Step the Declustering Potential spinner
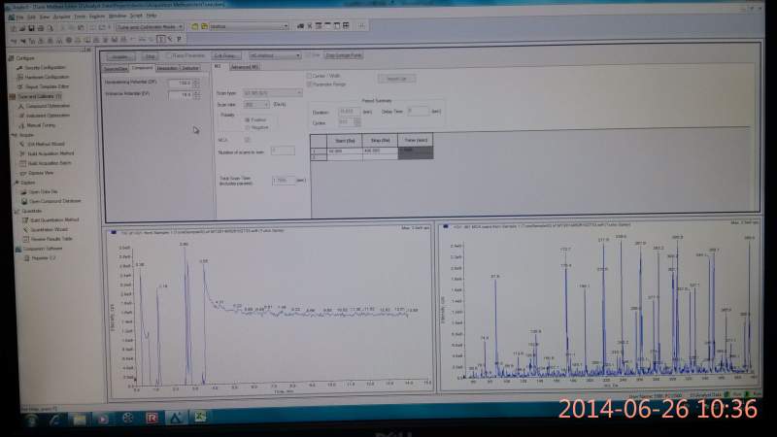The image size is (777, 437). [197, 84]
